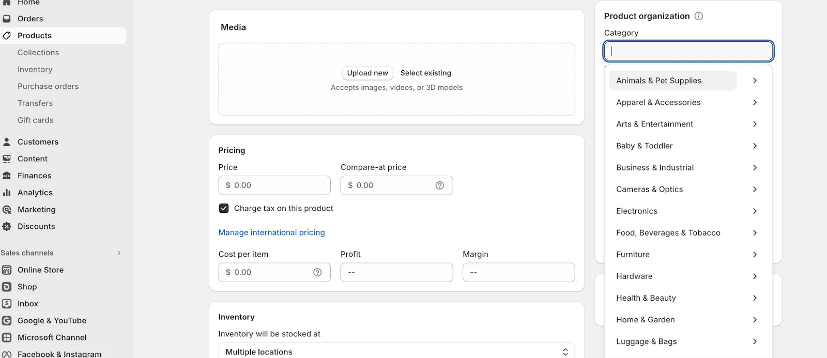Open Gift cards page
Screen dimensions: 827x358
[36, 120]
